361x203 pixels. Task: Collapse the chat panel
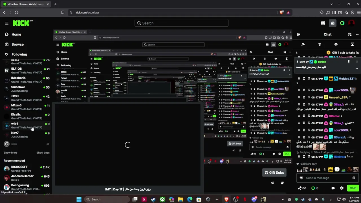(x=298, y=34)
